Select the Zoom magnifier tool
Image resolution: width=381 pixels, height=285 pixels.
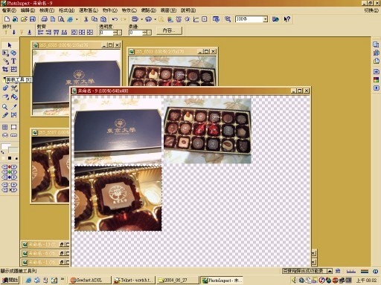click(5, 107)
